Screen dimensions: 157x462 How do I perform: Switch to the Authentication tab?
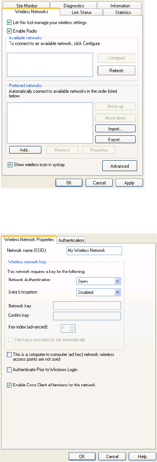[x=71, y=240]
